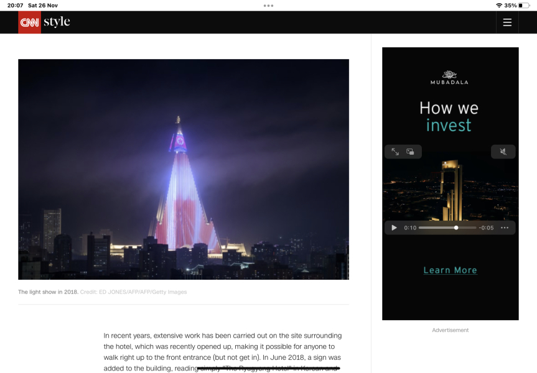Tap the clock time in status bar

coord(15,6)
